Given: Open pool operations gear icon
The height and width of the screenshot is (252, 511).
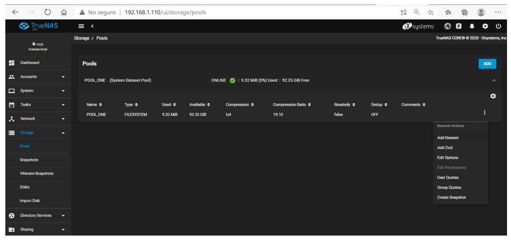Looking at the screenshot, I should [x=493, y=96].
